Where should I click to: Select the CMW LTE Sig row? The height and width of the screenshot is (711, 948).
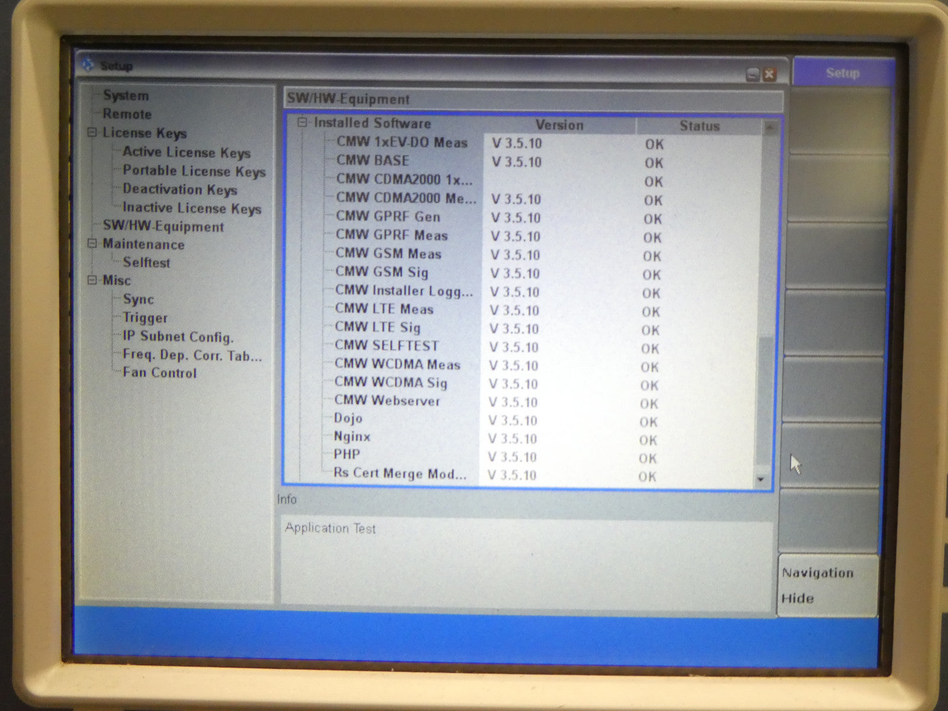click(x=377, y=327)
